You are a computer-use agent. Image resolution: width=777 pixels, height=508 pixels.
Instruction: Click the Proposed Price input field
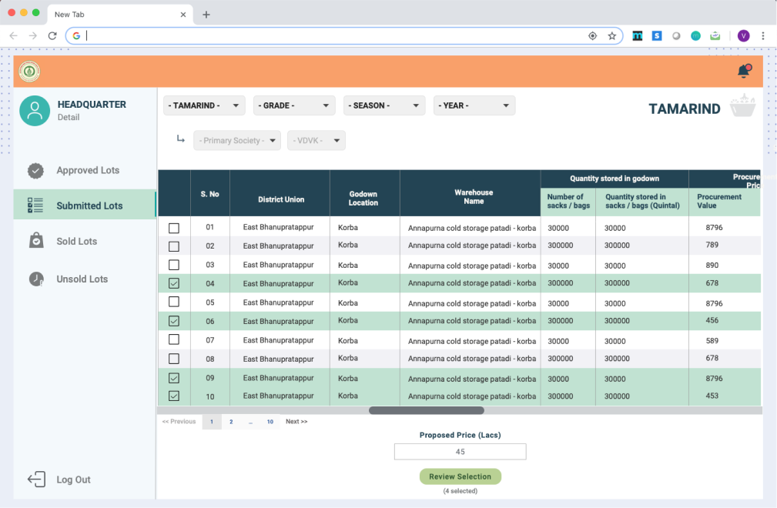(461, 452)
